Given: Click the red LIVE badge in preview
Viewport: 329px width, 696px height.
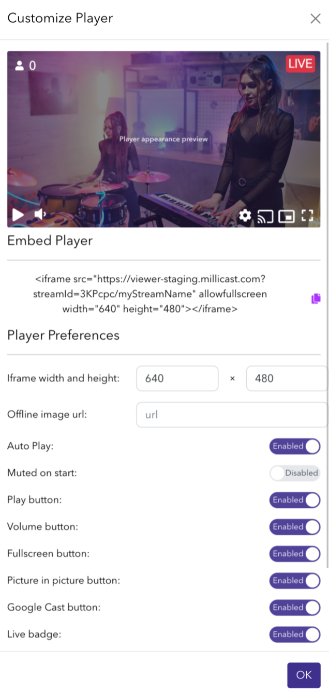Looking at the screenshot, I should 301,64.
